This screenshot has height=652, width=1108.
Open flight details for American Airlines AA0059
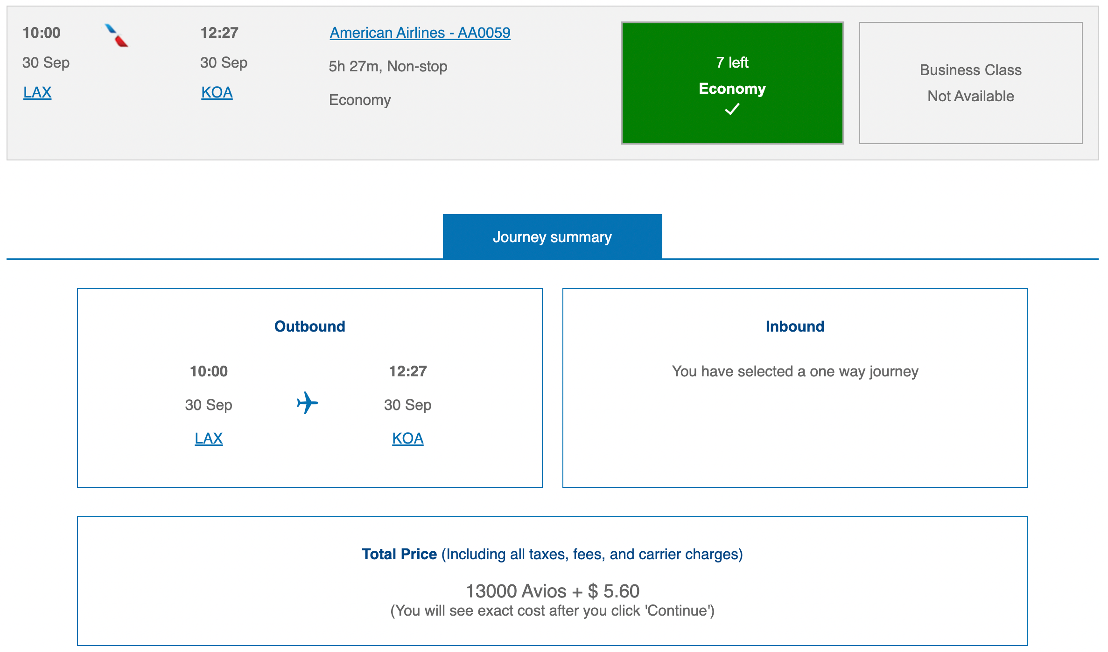click(x=420, y=33)
